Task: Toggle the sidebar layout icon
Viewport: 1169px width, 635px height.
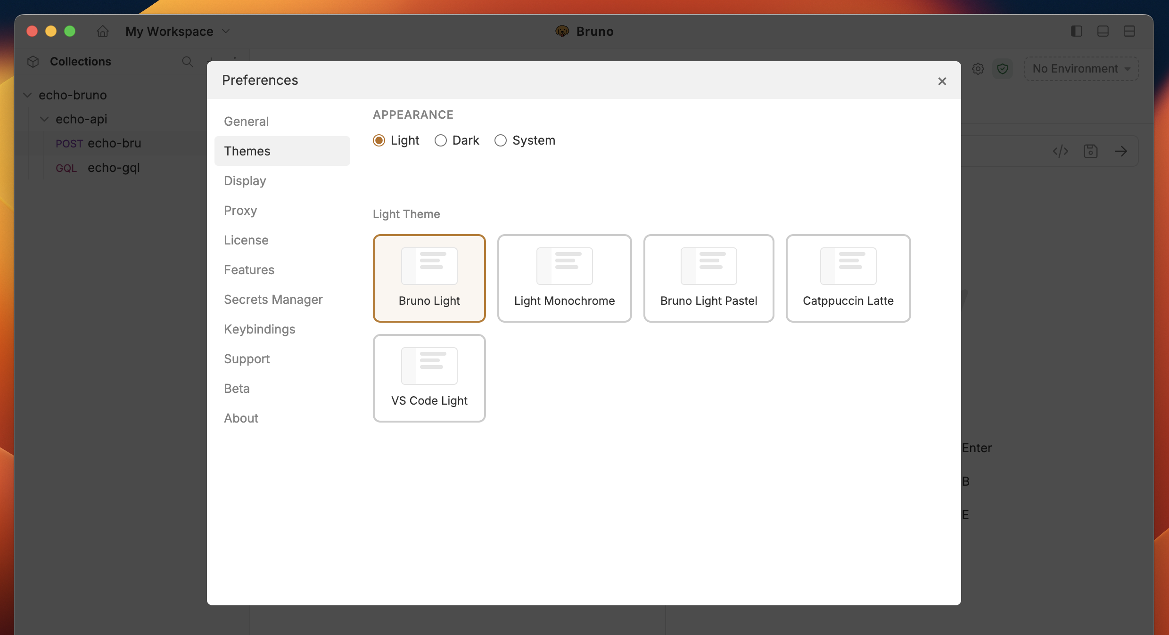Action: pyautogui.click(x=1076, y=32)
